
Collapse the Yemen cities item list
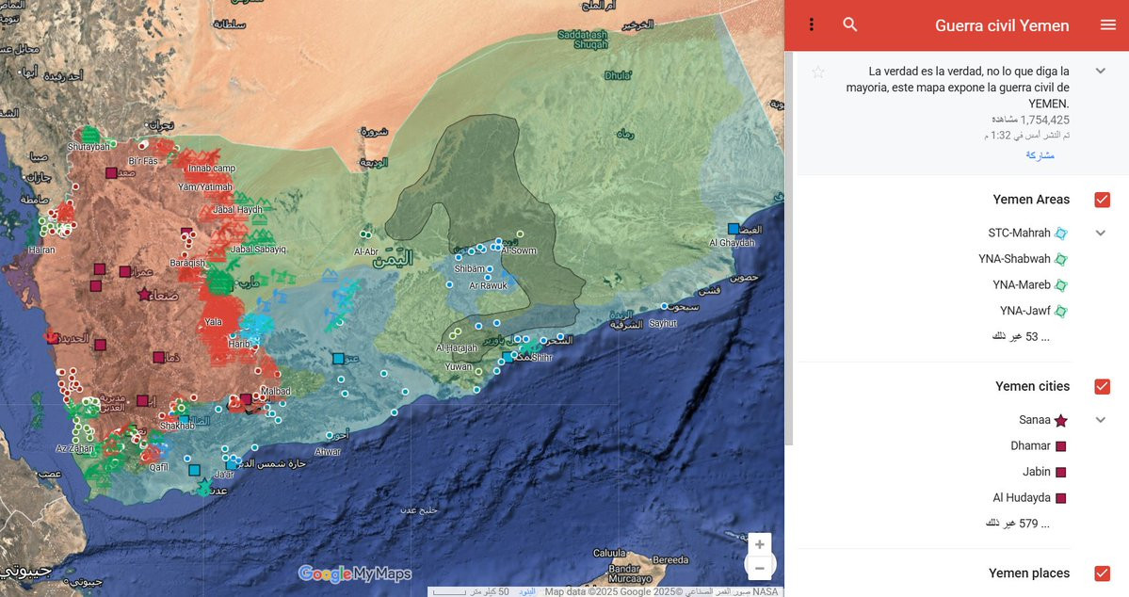(1100, 419)
